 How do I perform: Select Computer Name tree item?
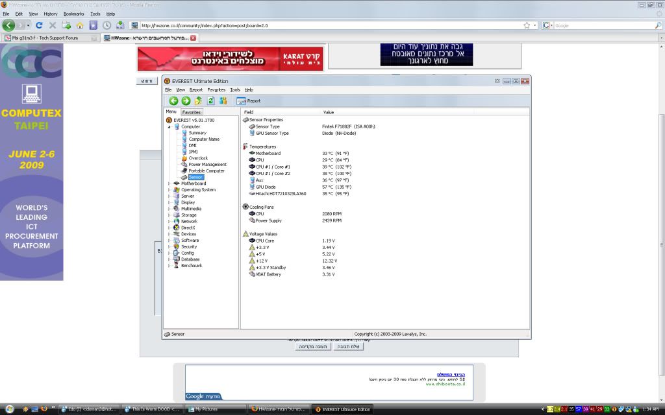point(204,139)
